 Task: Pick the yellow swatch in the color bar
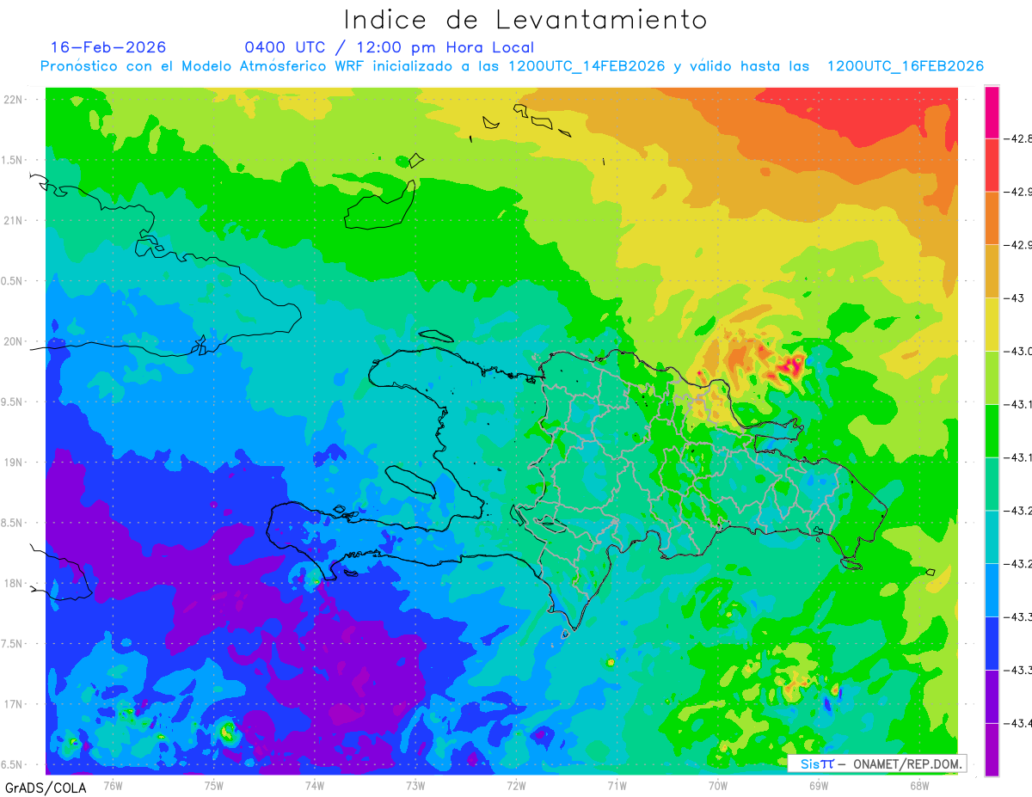point(992,325)
